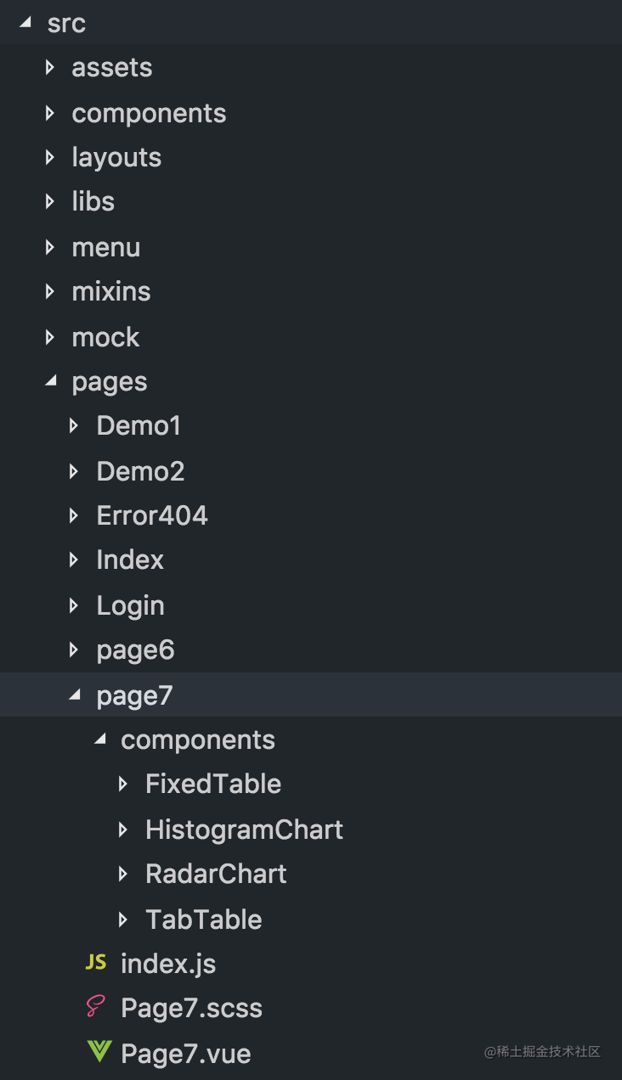Collapse the src root folder arrow
Viewport: 622px width, 1080px height.
(x=25, y=23)
